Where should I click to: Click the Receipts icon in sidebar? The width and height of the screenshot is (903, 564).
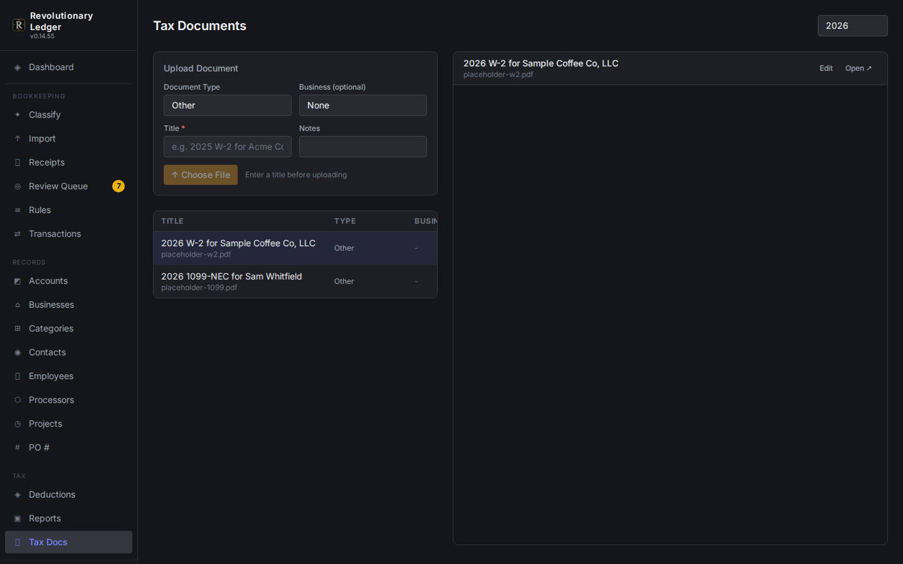(x=18, y=163)
